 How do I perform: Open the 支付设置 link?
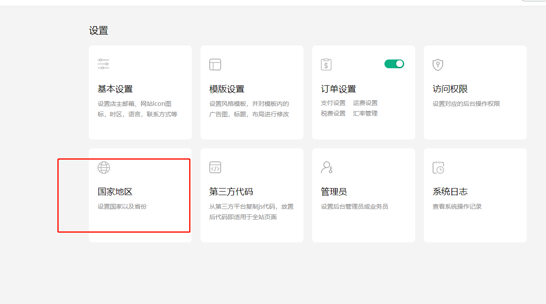tap(333, 103)
